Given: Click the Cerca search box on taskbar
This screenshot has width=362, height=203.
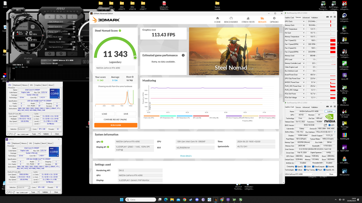Looking at the screenshot, I should (x=140, y=200).
